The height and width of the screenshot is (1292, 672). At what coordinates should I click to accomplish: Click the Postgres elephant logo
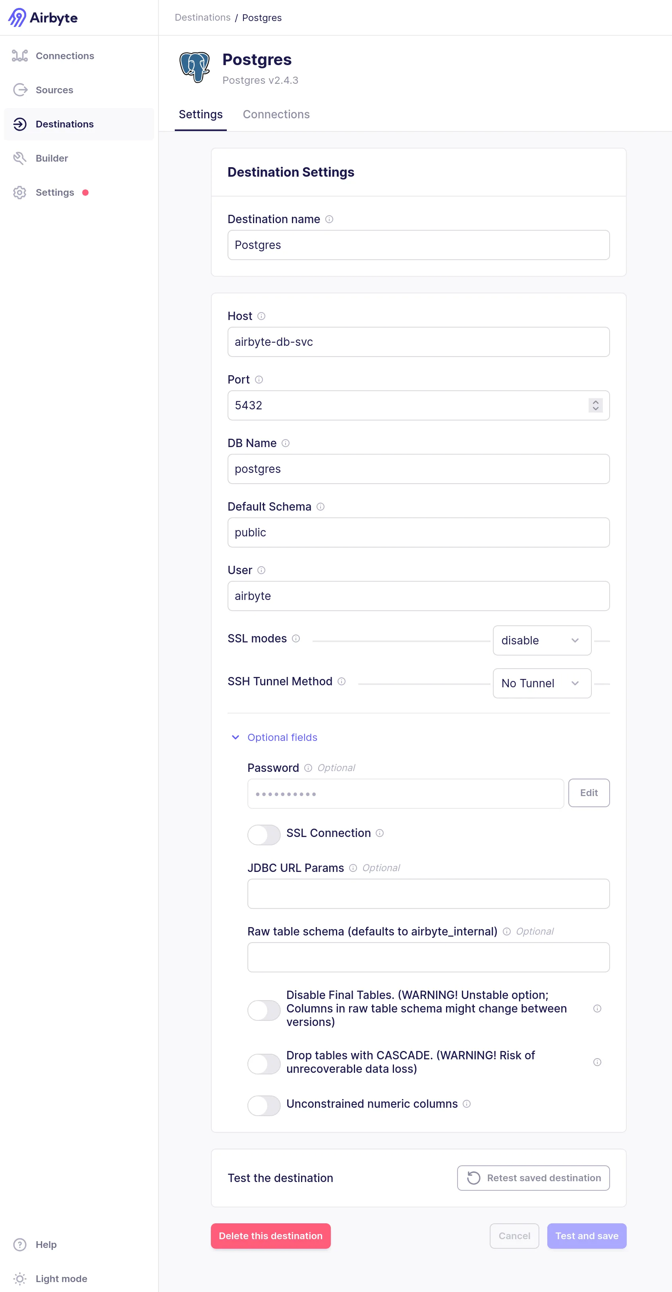[x=194, y=67]
